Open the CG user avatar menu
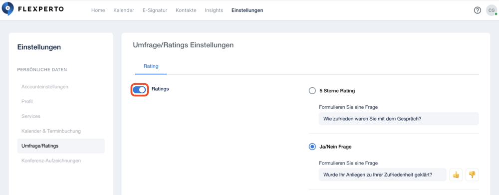The width and height of the screenshot is (499, 195). click(x=491, y=10)
